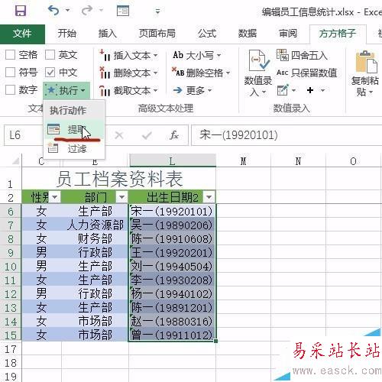Click cell 赵一(19880316)

(173, 321)
